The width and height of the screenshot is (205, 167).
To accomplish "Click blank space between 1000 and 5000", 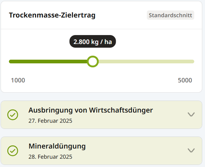I will point(102,81).
